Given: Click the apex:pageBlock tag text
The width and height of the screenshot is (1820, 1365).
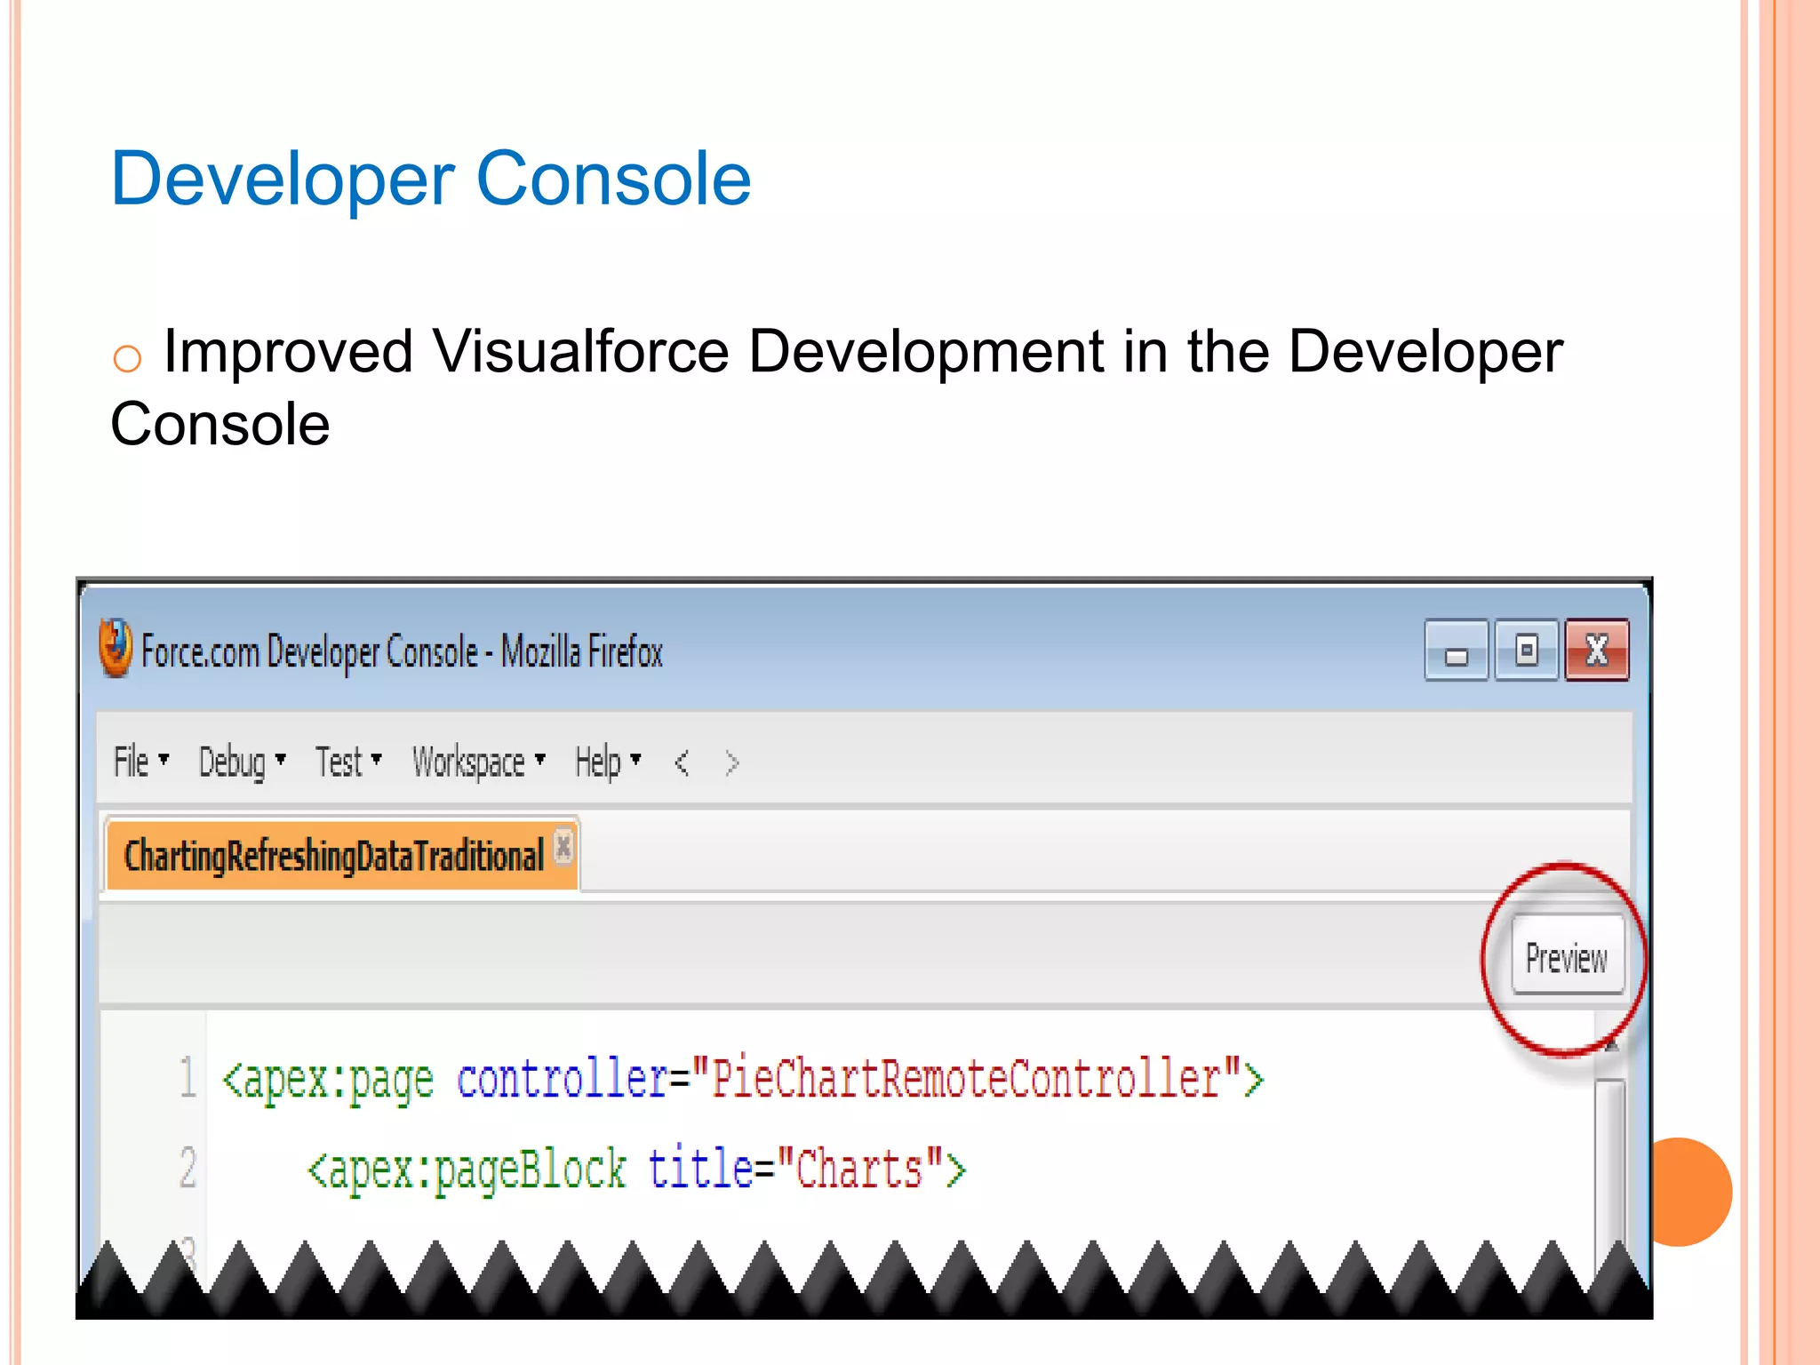Looking at the screenshot, I should coord(467,1169).
